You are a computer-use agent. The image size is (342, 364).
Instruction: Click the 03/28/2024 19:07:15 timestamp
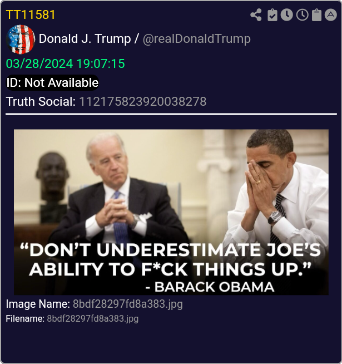66,63
